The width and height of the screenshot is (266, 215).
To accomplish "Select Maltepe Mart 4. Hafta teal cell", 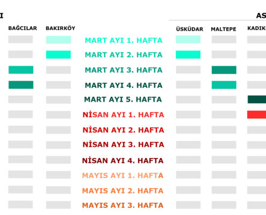I will [224, 85].
